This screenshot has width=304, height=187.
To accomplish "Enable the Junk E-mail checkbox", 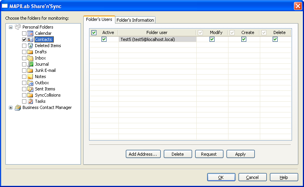I will coord(24,71).
